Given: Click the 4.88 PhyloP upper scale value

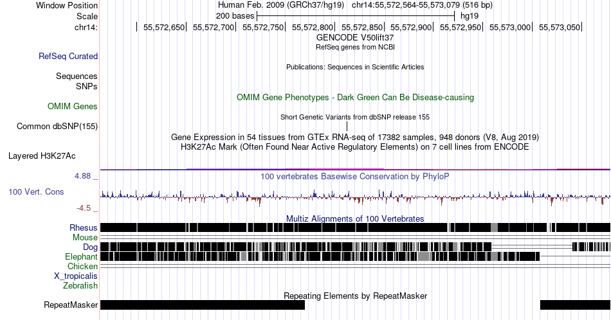Looking at the screenshot, I should click(82, 176).
